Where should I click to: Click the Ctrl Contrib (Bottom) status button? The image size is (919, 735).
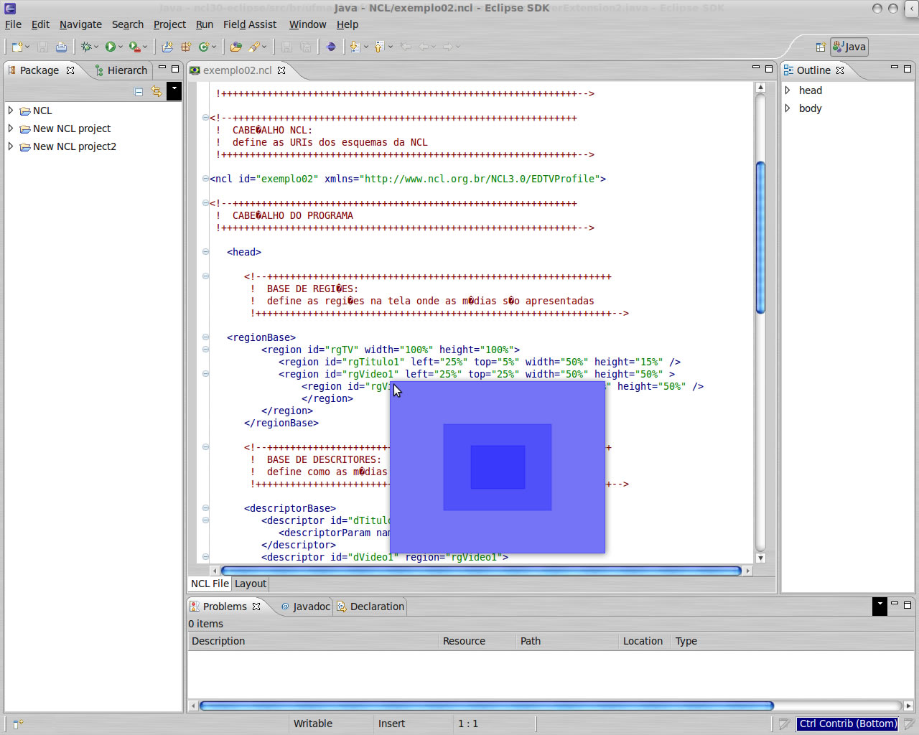click(x=847, y=724)
